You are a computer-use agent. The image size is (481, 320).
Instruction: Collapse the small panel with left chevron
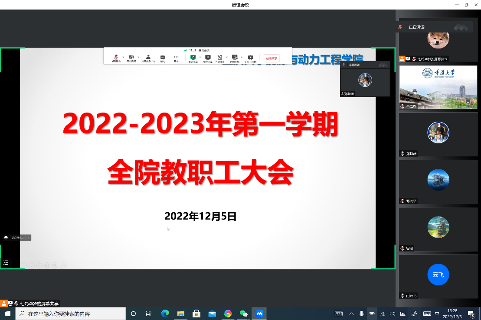(29, 237)
